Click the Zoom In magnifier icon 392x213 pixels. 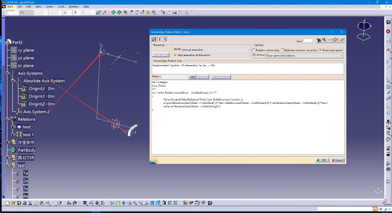point(135,203)
